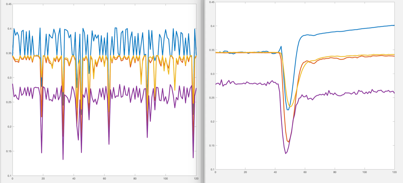Click the 60 x-axis tick label in left plot
This screenshot has height=183, width=403.
click(104, 179)
